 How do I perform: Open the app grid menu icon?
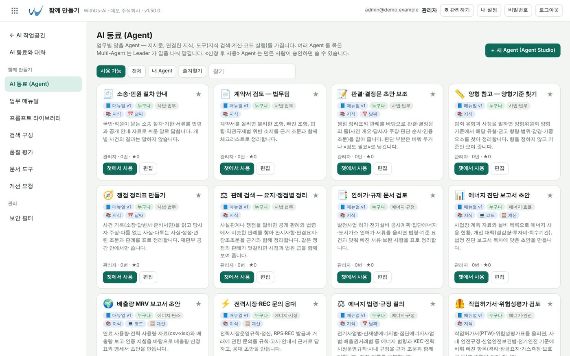(x=15, y=11)
